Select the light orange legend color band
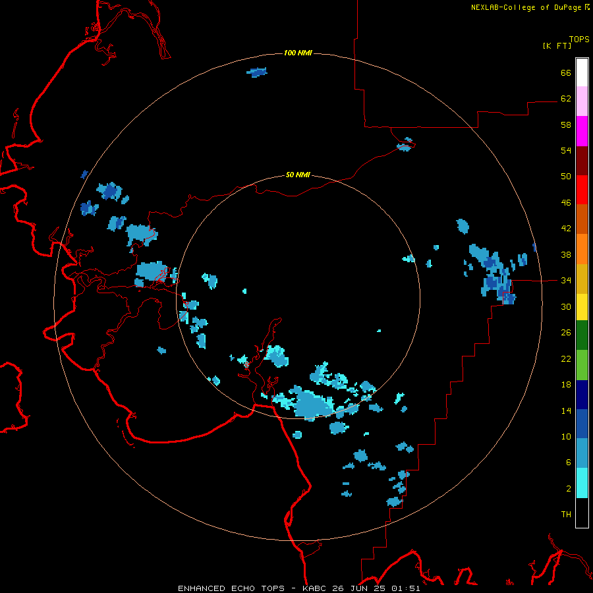593x593 pixels. coord(582,249)
